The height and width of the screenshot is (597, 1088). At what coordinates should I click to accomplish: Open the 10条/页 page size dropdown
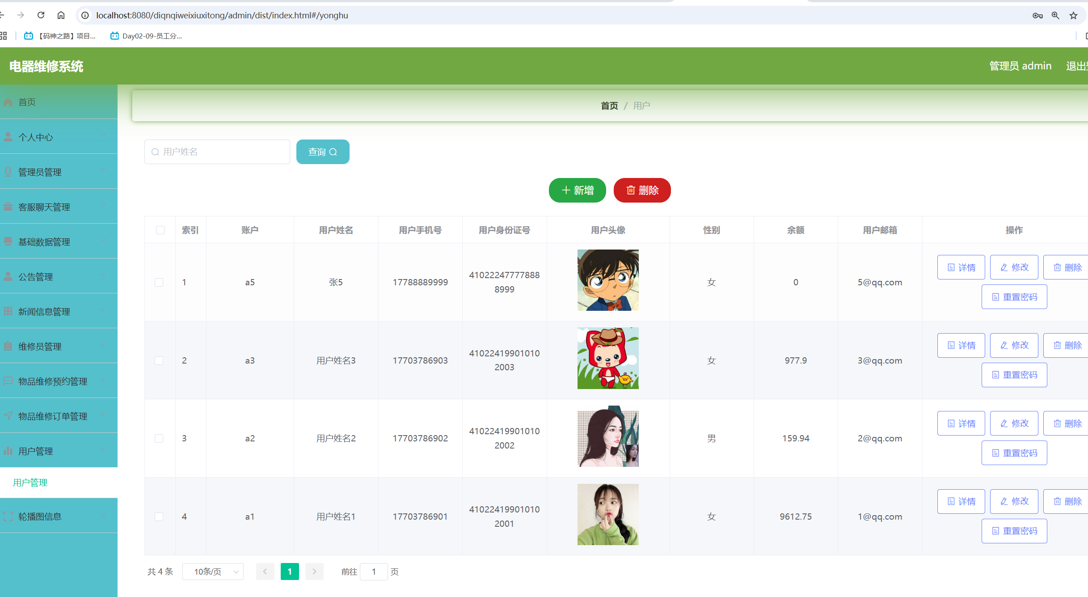coord(213,572)
